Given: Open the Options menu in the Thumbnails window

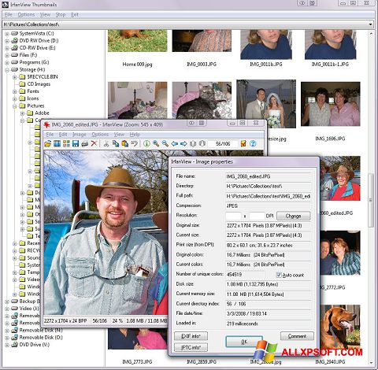Looking at the screenshot, I should coord(26,15).
